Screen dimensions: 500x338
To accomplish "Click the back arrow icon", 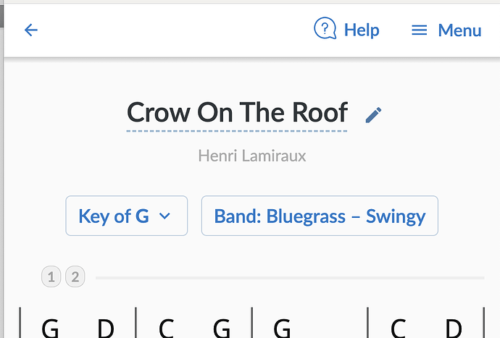I will click(x=30, y=30).
